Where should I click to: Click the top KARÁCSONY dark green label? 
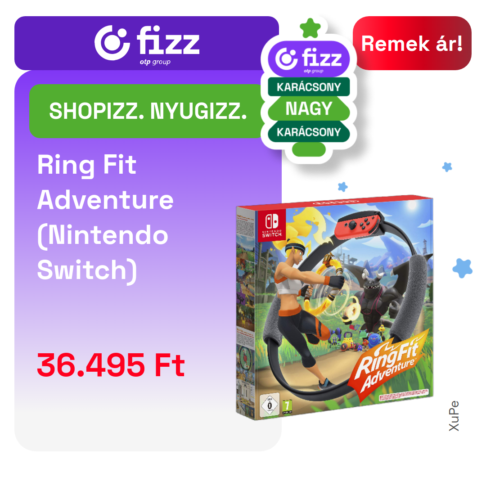[x=309, y=87]
